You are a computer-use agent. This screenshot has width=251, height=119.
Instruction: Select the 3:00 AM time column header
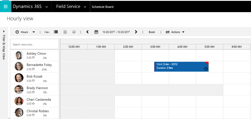(155, 47)
